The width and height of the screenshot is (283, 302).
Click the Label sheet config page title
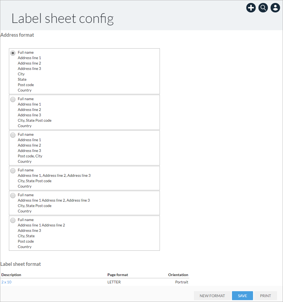(x=62, y=19)
